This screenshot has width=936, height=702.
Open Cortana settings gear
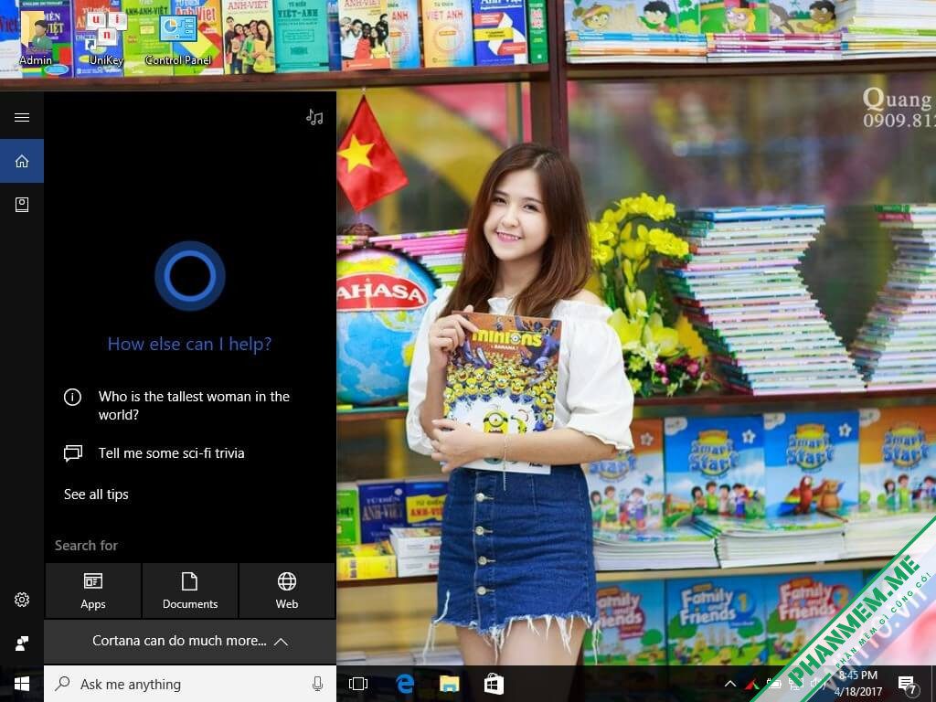tap(22, 600)
